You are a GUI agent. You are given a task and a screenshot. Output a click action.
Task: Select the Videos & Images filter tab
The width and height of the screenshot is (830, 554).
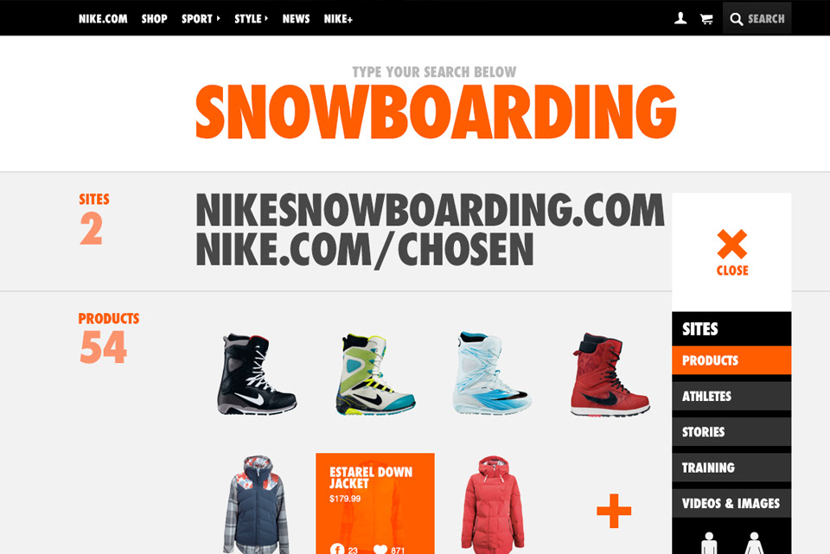point(731,503)
